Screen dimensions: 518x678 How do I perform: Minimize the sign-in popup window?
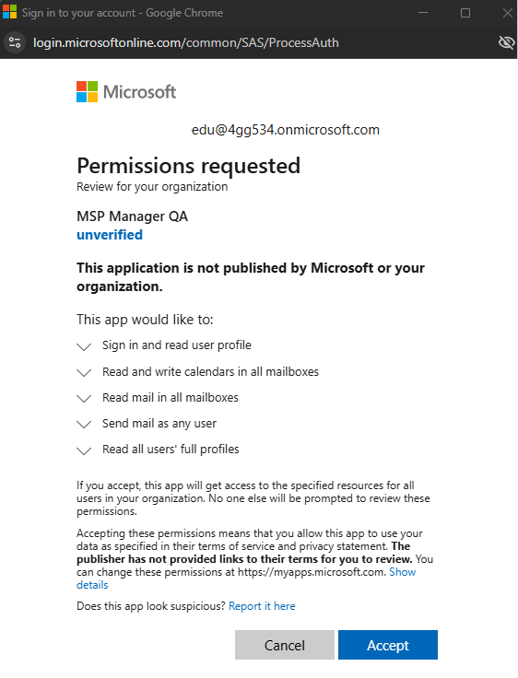(x=423, y=13)
